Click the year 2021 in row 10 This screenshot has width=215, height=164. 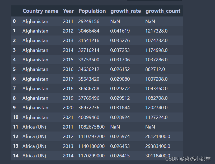[68, 117]
